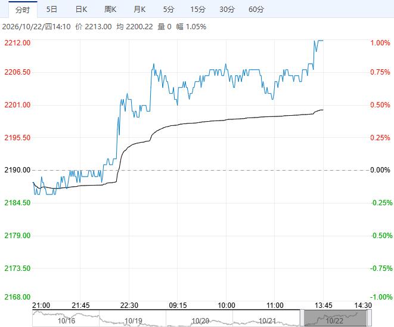
Task: Select the 15分 interval tab
Action: coord(198,10)
